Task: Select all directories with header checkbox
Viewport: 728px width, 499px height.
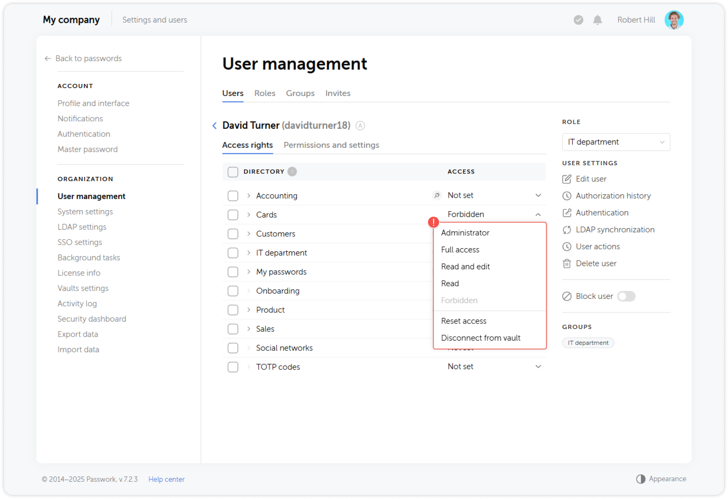Action: (x=233, y=172)
